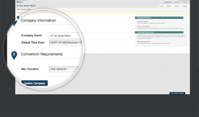Screen dimensions: 199x117
Task: Expand the Account dropdown menu
Action: (186, 2)
